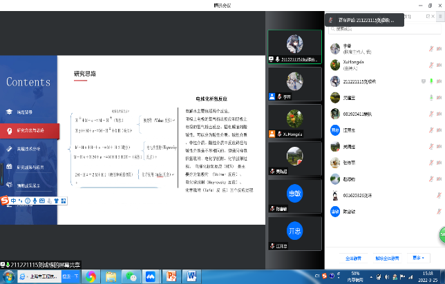Click the Tencent Meeting taskbar icon
The image size is (445, 284).
click(150, 276)
